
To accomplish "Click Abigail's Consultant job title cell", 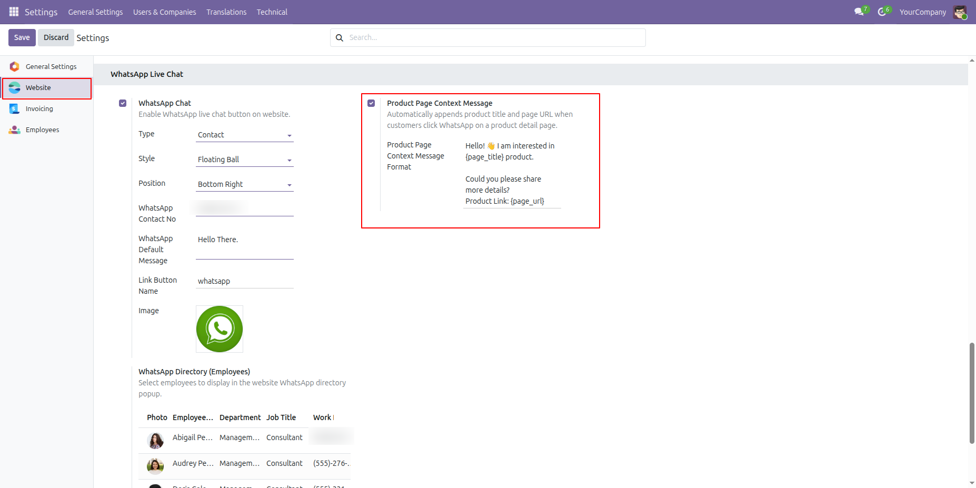I will click(284, 437).
